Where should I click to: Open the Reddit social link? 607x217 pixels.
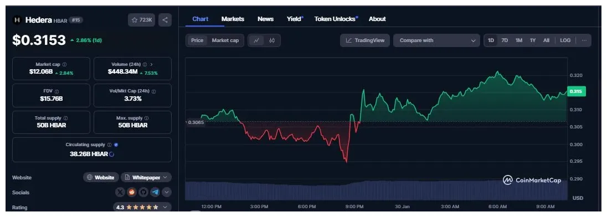(132, 192)
